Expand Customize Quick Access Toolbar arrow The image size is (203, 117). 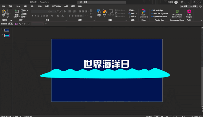[46, 24]
